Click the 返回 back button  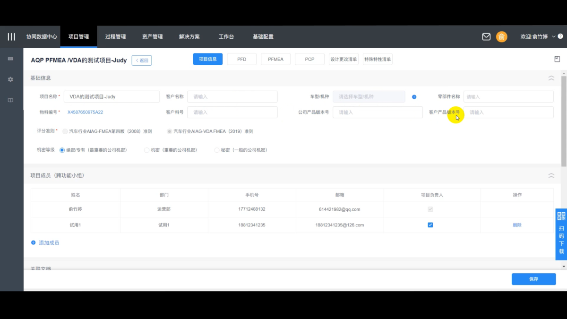click(142, 60)
